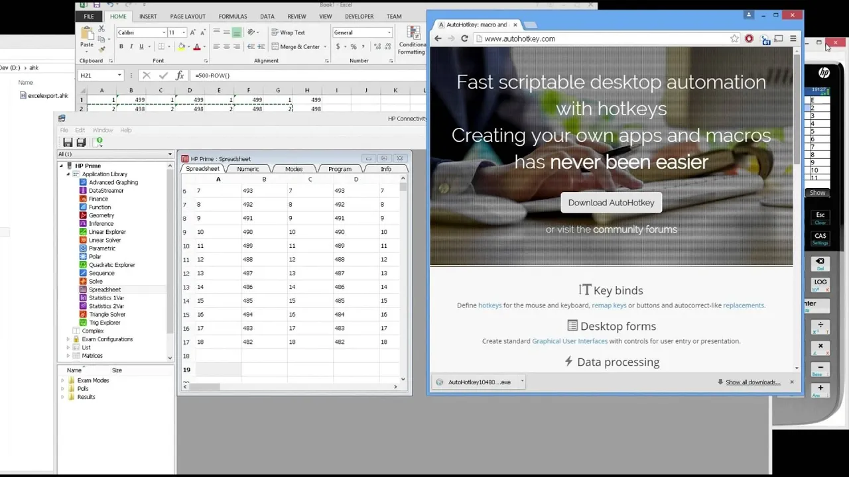
Task: Open the AutoHotkey download item dropdown arrow
Action: [522, 382]
